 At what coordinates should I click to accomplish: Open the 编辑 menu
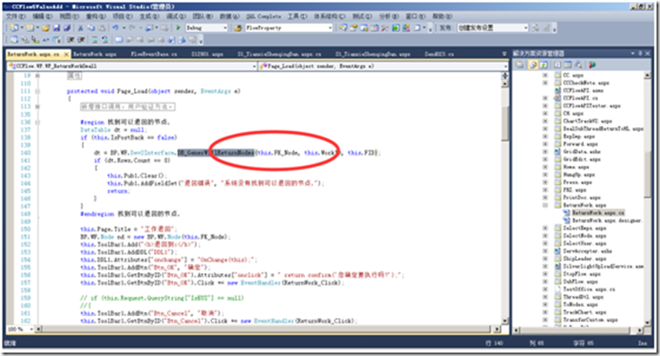42,16
